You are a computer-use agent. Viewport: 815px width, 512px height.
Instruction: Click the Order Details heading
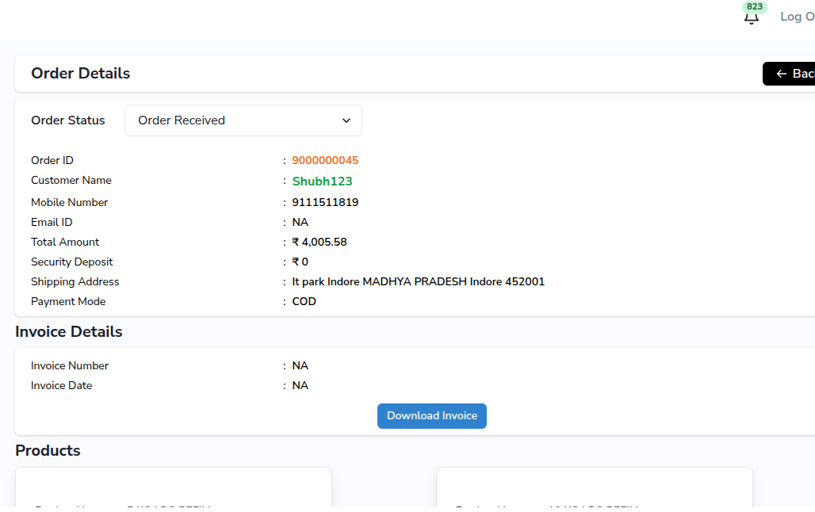click(80, 74)
